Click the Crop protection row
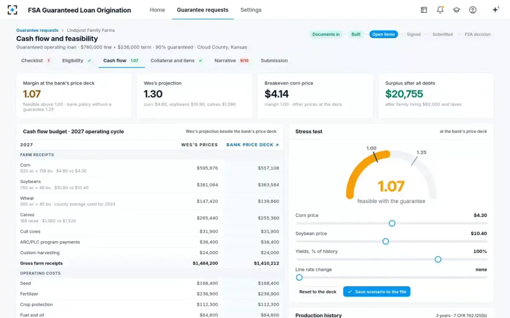Image resolution: width=510 pixels, height=318 pixels. coord(150,304)
